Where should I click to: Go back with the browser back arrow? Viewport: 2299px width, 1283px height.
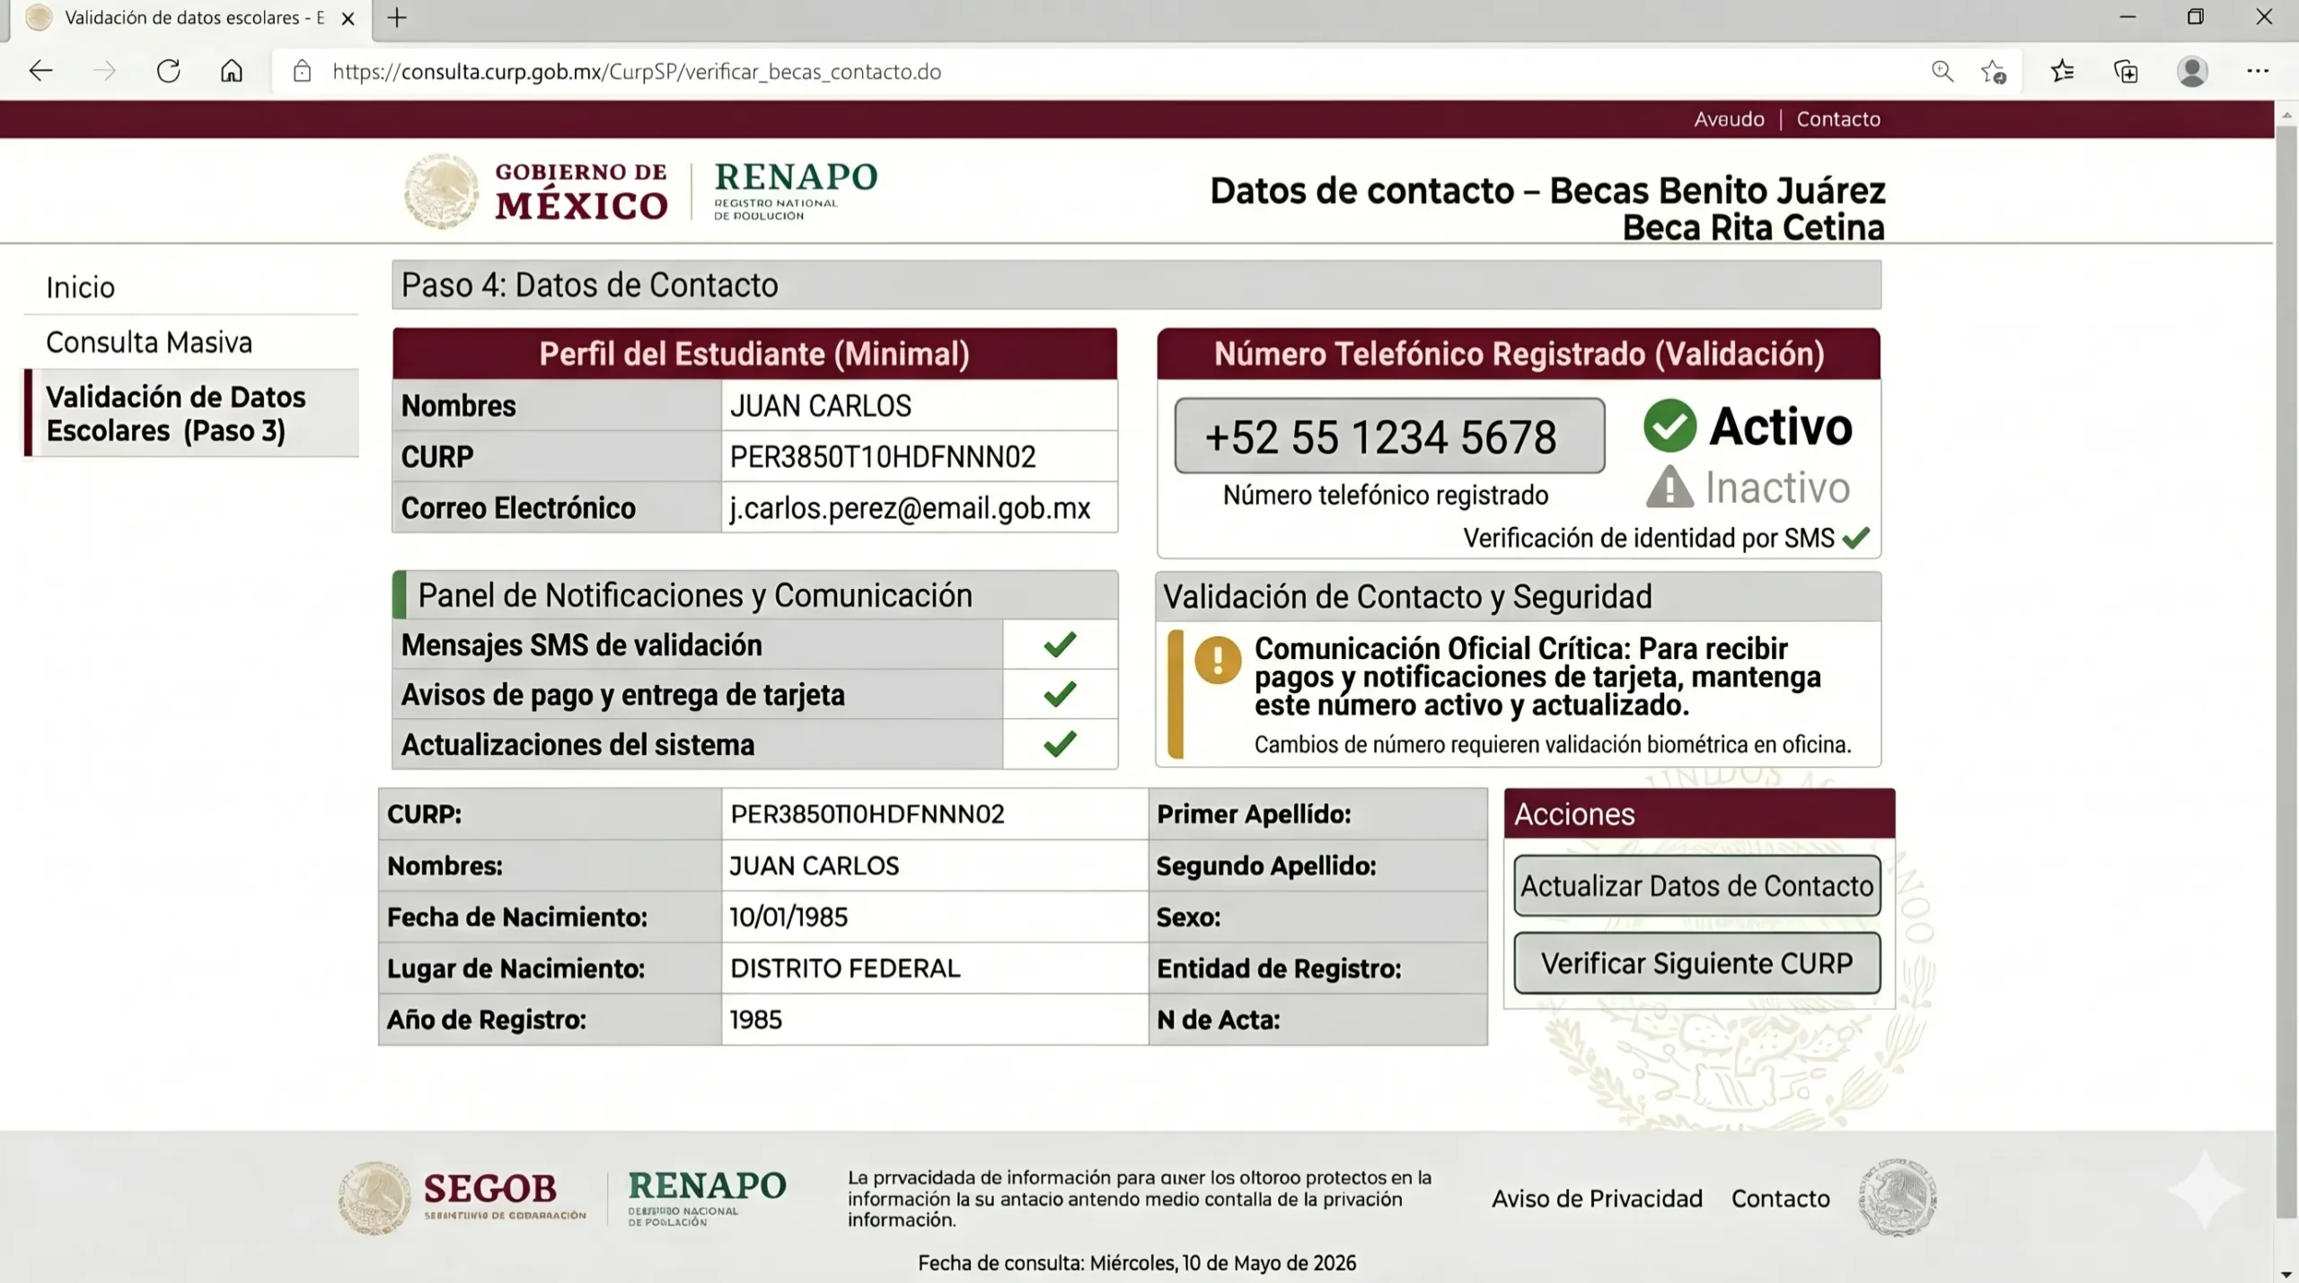[x=41, y=71]
